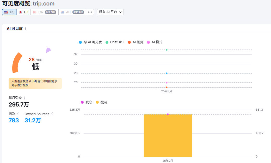Toggle 总 AI 可见度 legend series
Screen dimensions: 271x163
[x=90, y=42]
